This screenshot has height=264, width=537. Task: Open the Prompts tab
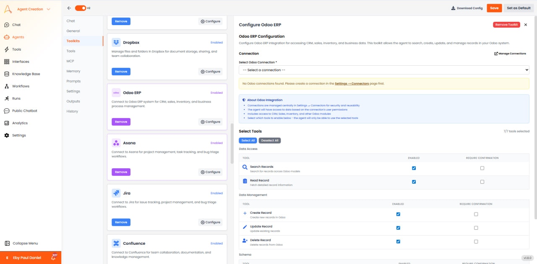73,81
